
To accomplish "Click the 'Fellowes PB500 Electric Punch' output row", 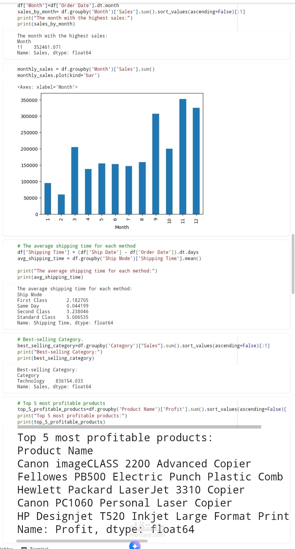I will click(150, 477).
